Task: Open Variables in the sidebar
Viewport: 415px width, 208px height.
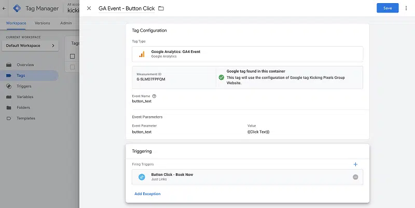Action: [x=25, y=97]
